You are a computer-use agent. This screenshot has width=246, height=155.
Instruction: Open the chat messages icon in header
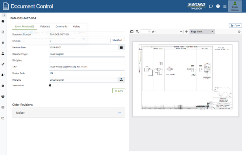point(211,6)
